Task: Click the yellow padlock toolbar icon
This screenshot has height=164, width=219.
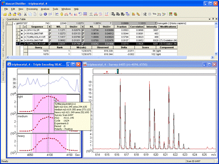Action: [x=62, y=14]
